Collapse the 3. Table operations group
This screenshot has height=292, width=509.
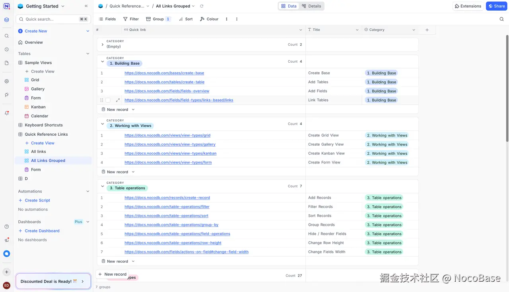(x=103, y=186)
